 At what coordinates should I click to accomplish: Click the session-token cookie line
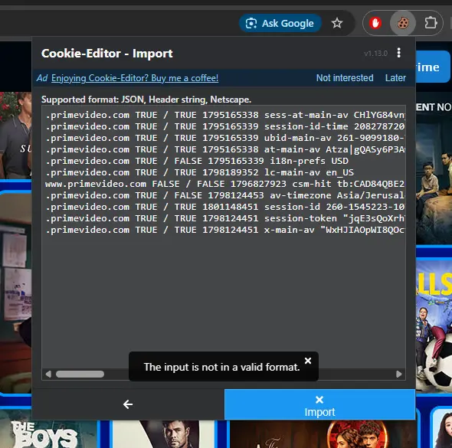click(224, 218)
